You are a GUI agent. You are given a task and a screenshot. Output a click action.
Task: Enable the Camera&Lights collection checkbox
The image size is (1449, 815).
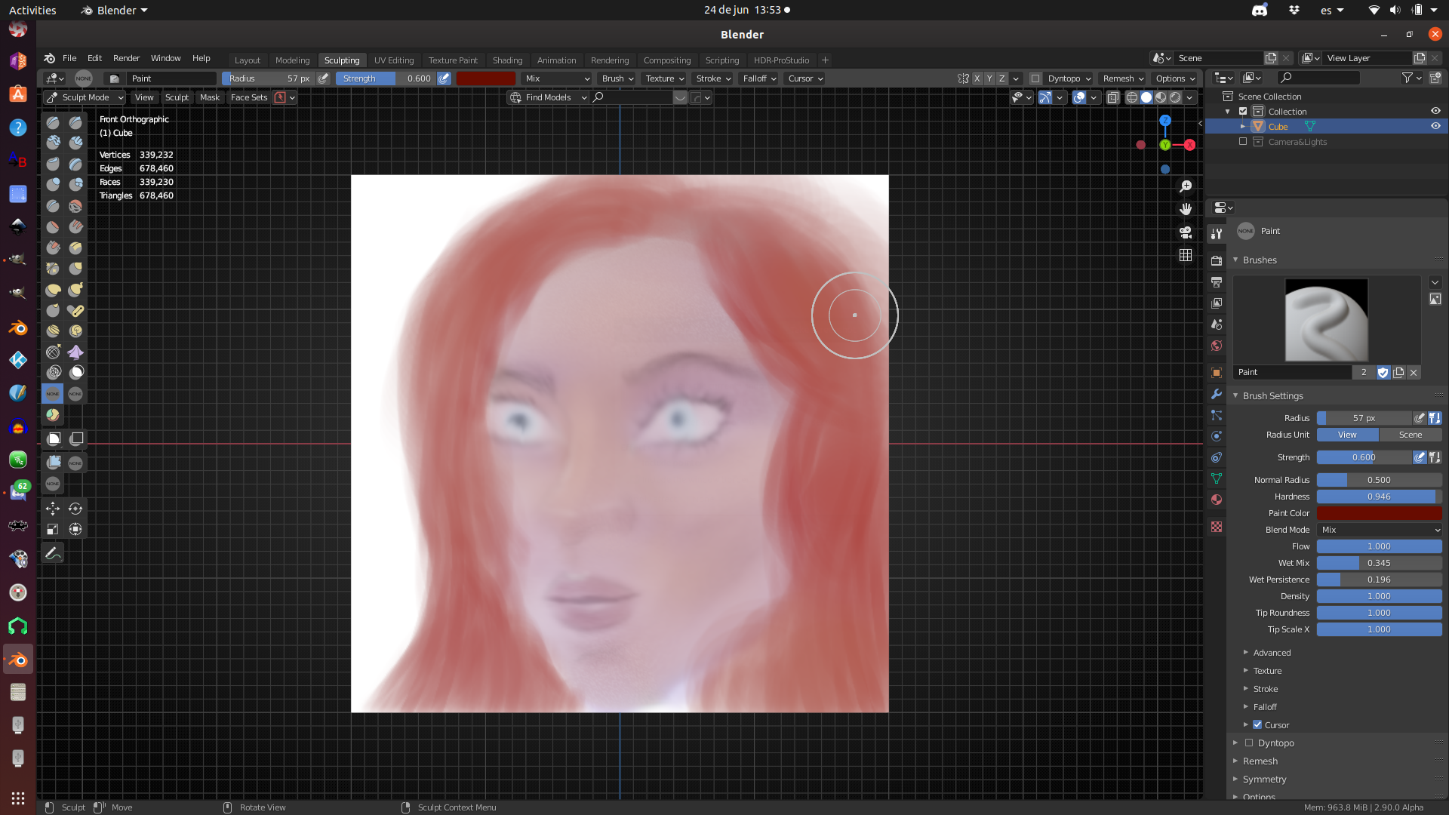1243,141
